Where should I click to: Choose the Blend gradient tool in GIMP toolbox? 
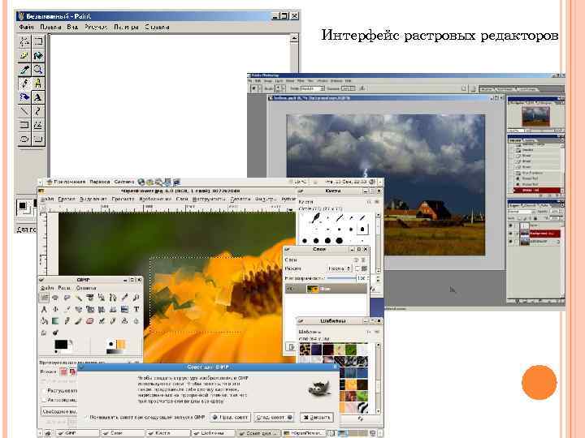click(x=55, y=320)
